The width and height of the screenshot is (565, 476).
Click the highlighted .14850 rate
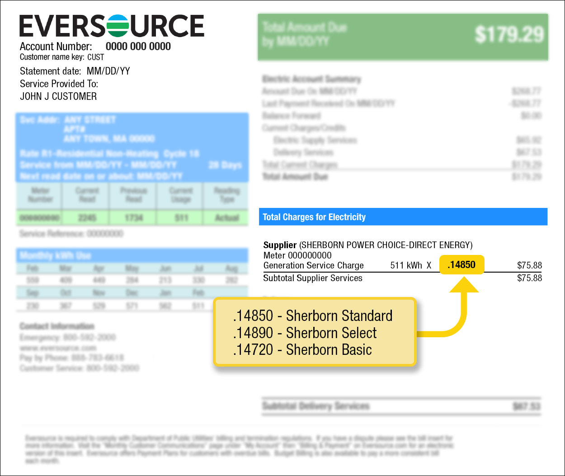click(x=461, y=265)
